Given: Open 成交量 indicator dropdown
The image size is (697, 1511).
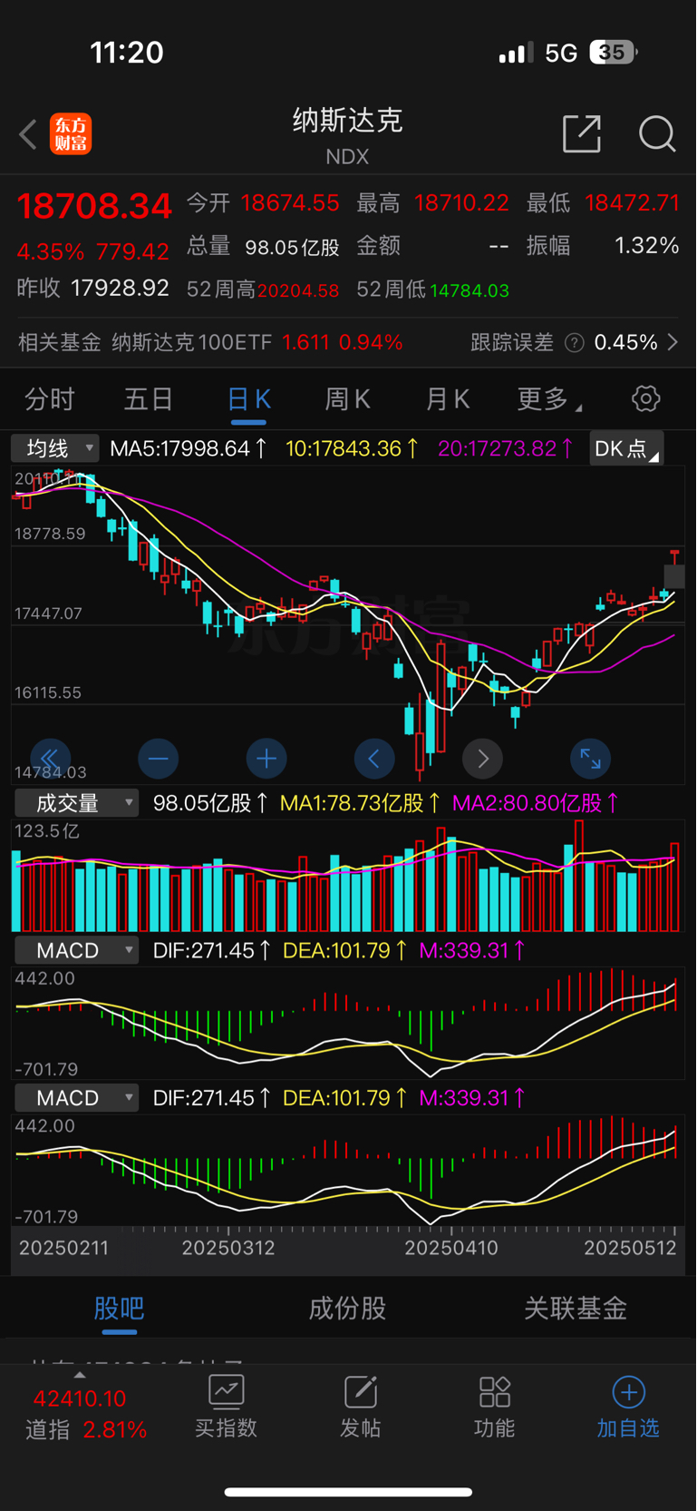Looking at the screenshot, I should 76,803.
